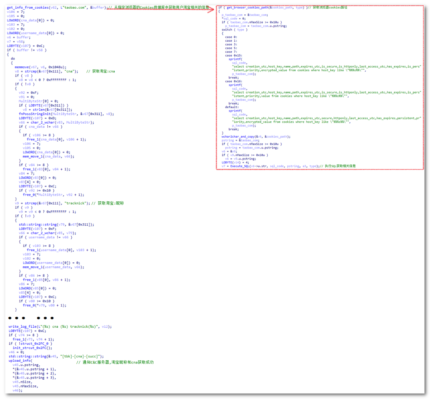Click 'mem_move_1(username_data, v66);'
This screenshot has width=430, height=399.
(54, 267)
